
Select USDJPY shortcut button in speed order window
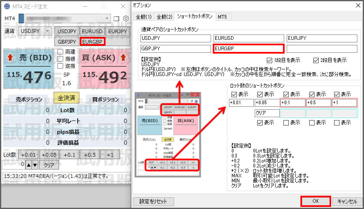click(x=67, y=31)
